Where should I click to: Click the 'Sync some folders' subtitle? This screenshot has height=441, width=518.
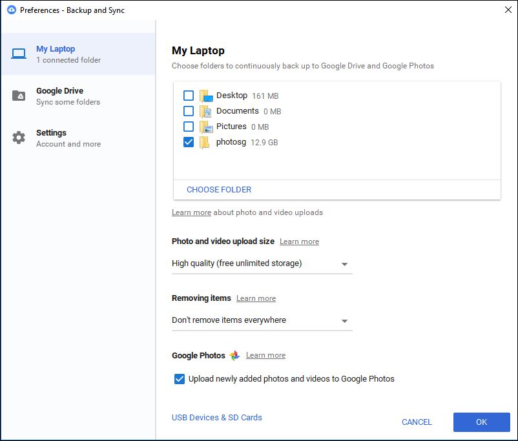68,102
